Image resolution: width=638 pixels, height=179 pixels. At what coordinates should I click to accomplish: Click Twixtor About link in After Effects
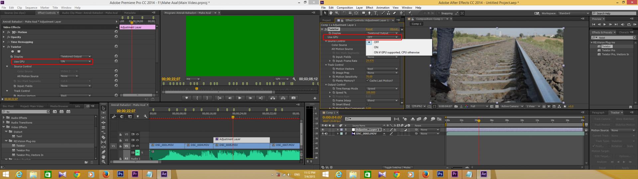tap(394, 29)
